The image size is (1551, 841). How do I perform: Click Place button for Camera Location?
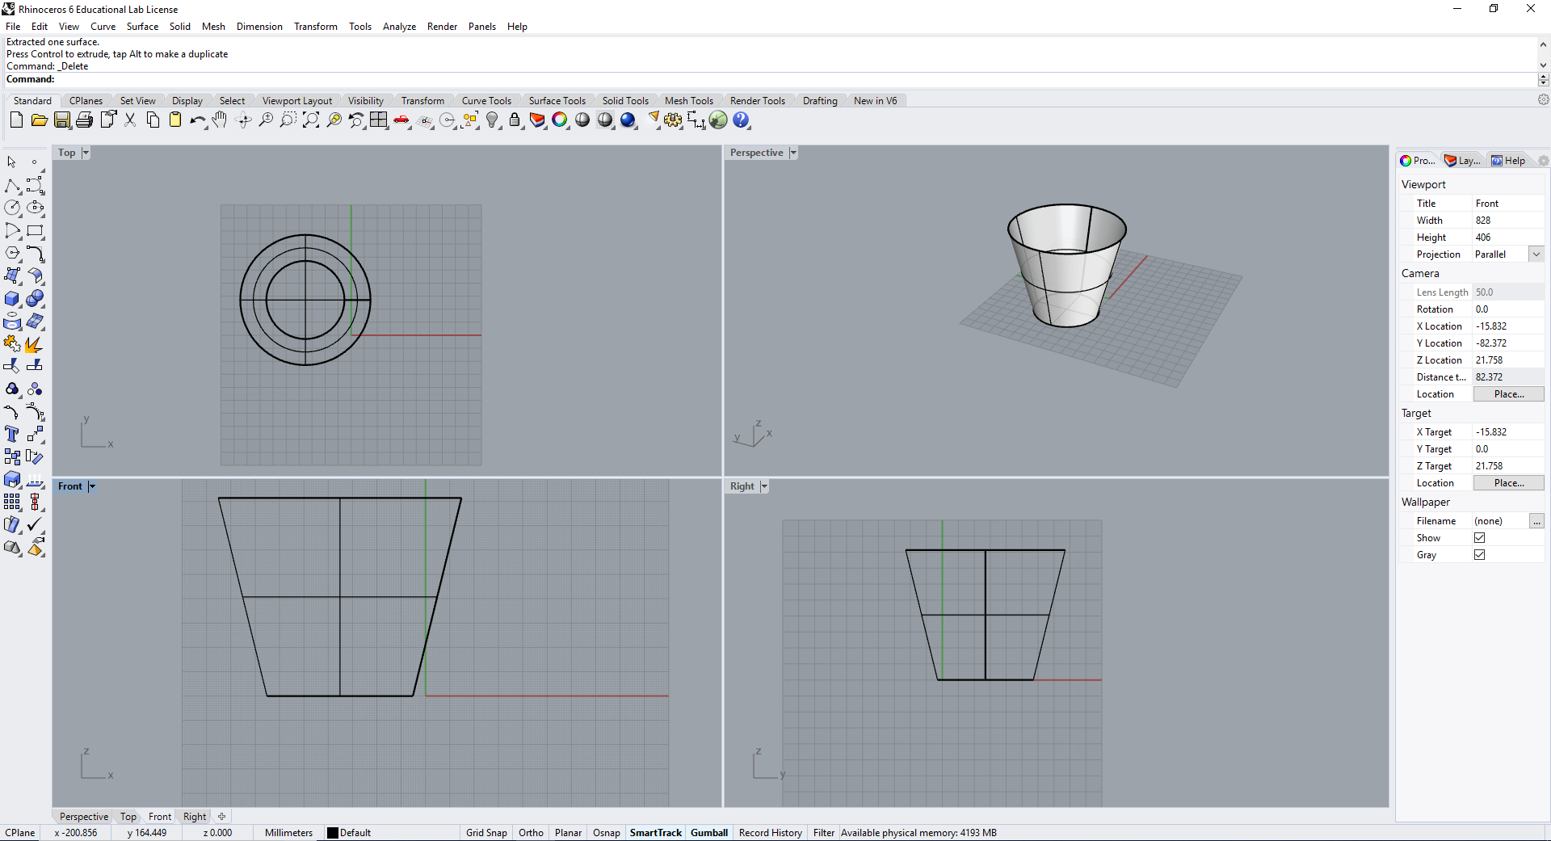1508,394
